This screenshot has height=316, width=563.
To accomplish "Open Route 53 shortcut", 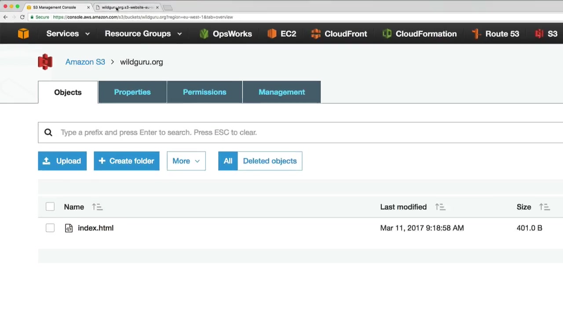I will click(x=496, y=34).
